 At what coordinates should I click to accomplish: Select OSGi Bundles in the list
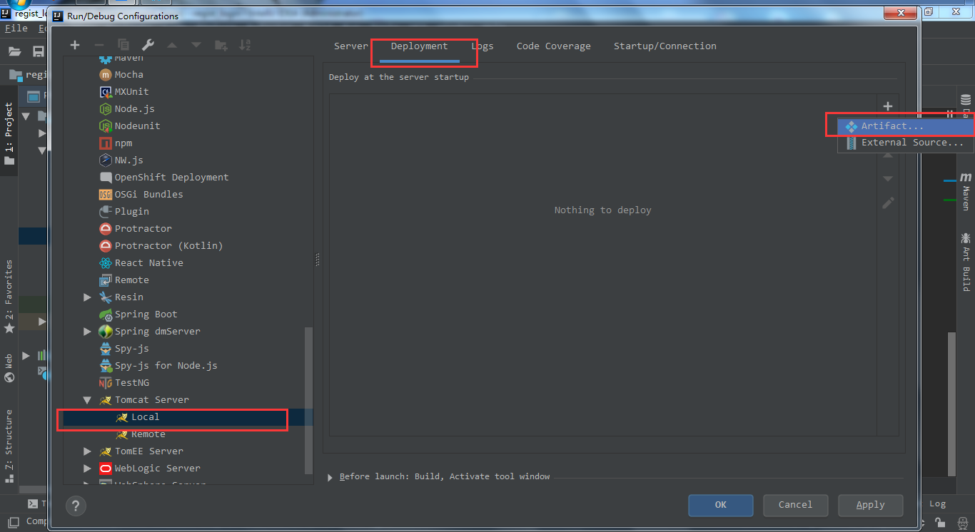click(x=148, y=194)
